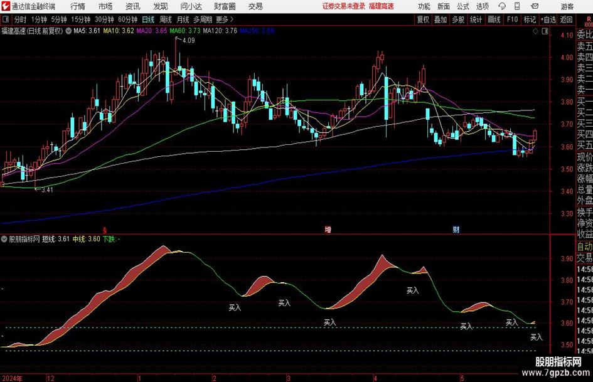Screen dimensions: 593x382
Task: Open the headset customer service icon
Action: point(502,6)
